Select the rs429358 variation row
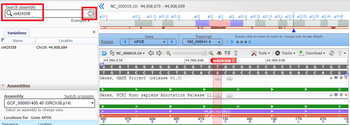Image resolution: width=350 pixels, height=125 pixels. pos(49,48)
